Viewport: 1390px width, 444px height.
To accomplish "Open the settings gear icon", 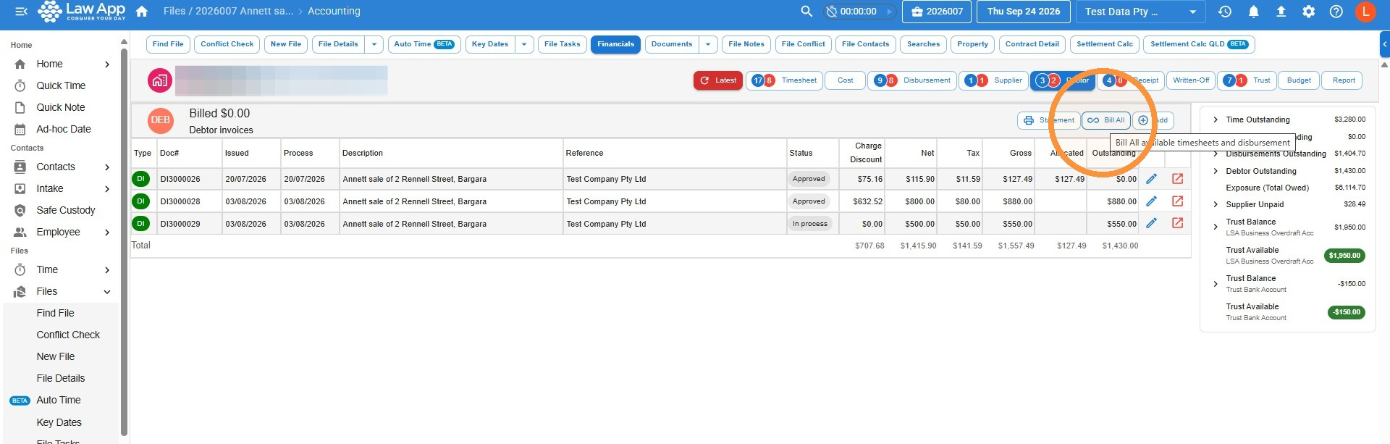I will pyautogui.click(x=1309, y=12).
